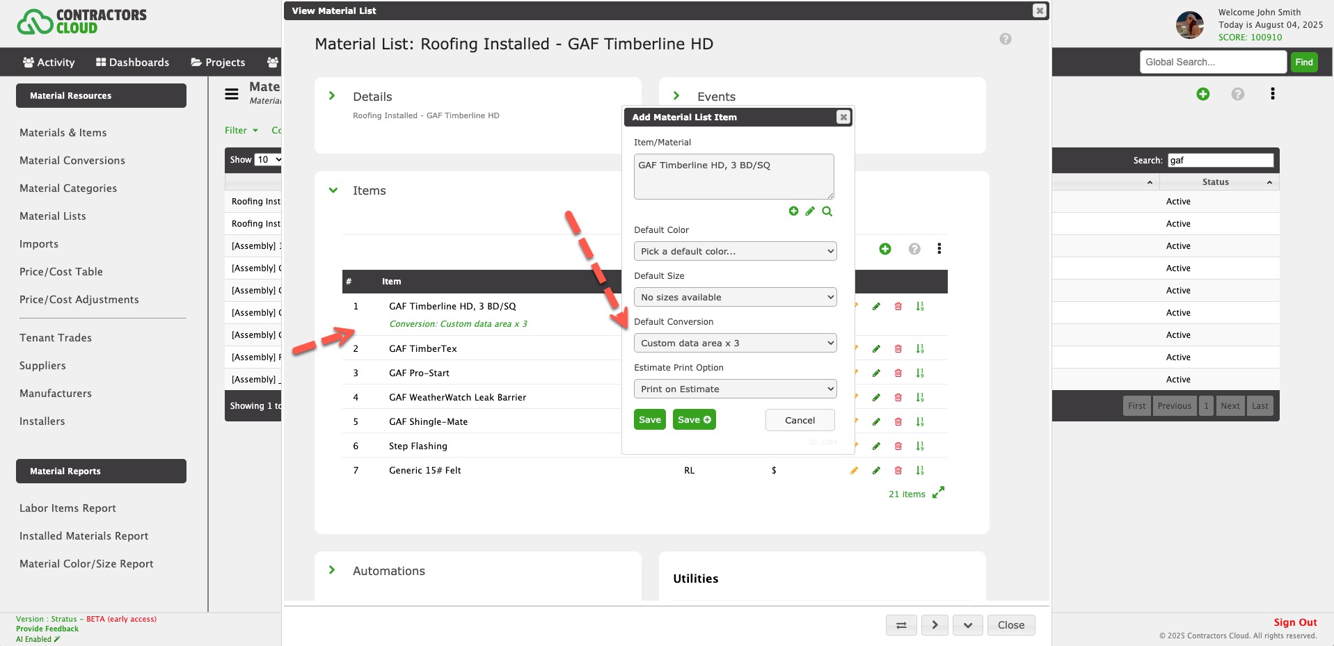Screen dimensions: 1334x646
Task: Click swap arrows button in dialog footer
Action: pos(901,625)
